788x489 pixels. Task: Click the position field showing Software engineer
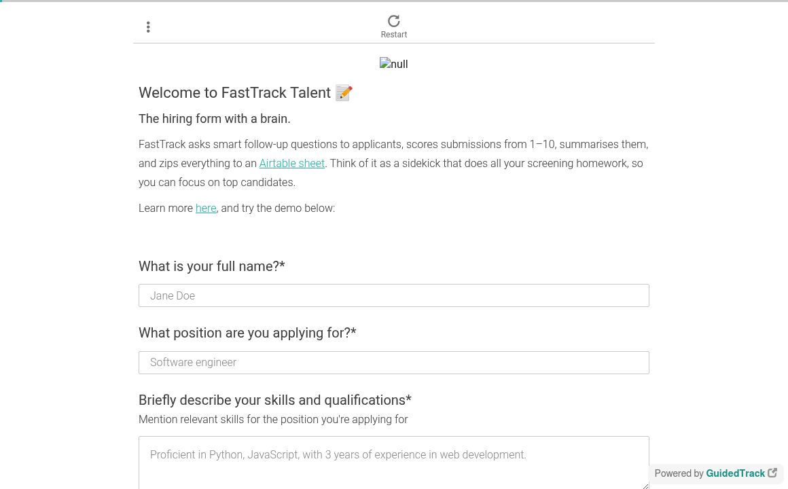(x=394, y=363)
